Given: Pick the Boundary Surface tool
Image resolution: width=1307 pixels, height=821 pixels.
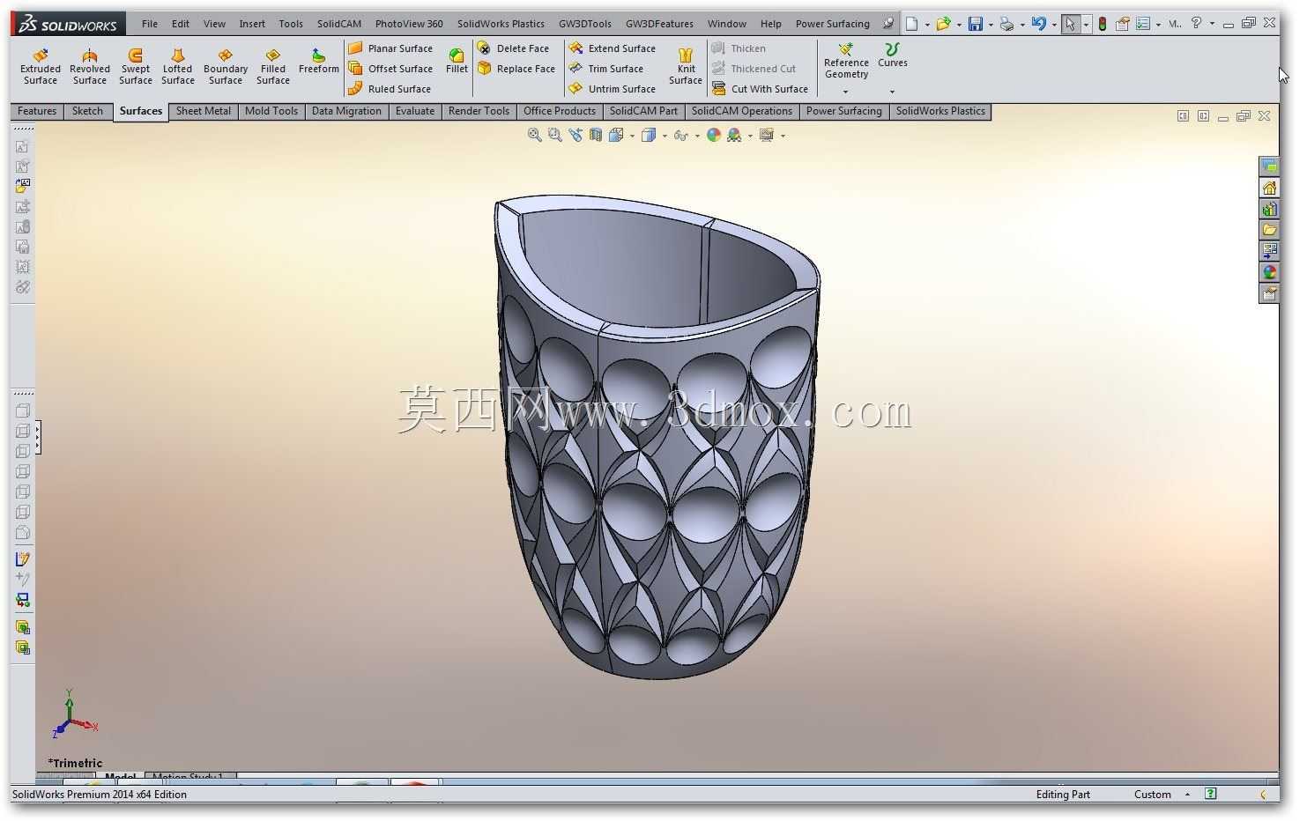Looking at the screenshot, I should coord(226,67).
